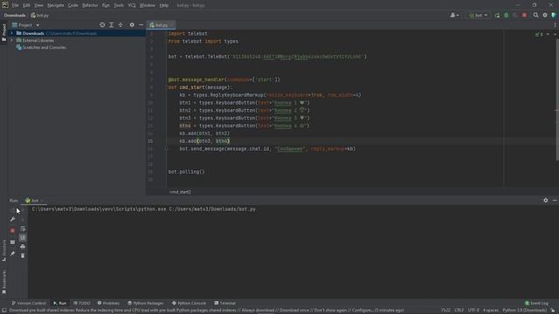559x314 pixels.
Task: Expand the Downloads folder tree node
Action: pos(11,33)
